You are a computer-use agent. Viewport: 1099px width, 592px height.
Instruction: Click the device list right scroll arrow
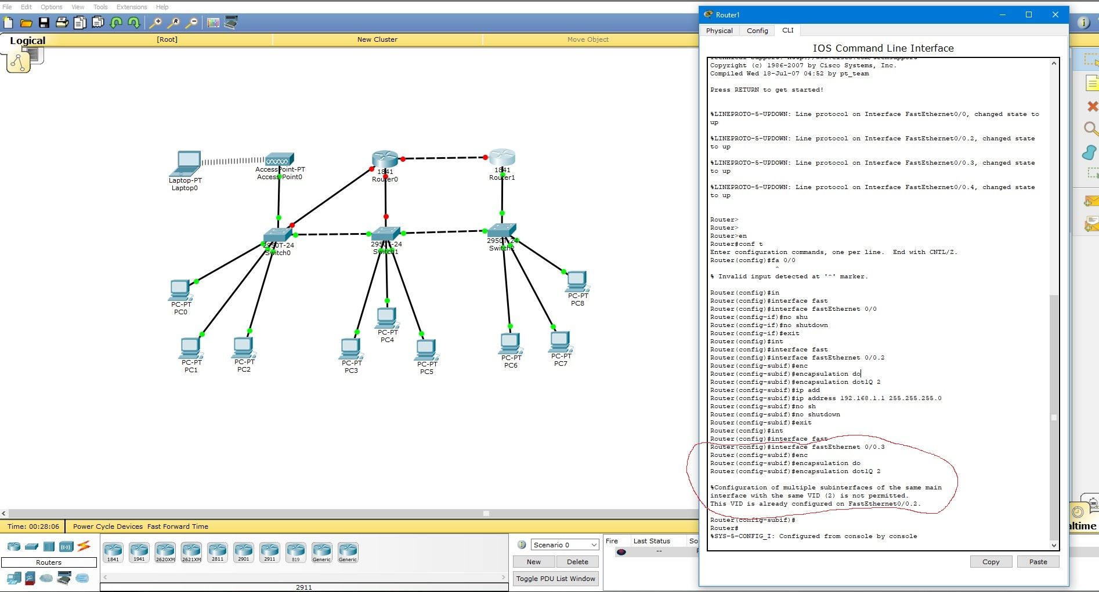[504, 577]
